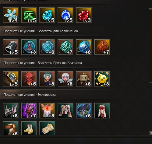Click the red and white tunic armor
This screenshot has width=152, height=144.
[x=65, y=111]
